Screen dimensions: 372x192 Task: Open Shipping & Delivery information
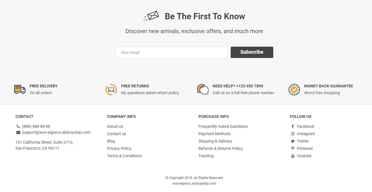(215, 141)
